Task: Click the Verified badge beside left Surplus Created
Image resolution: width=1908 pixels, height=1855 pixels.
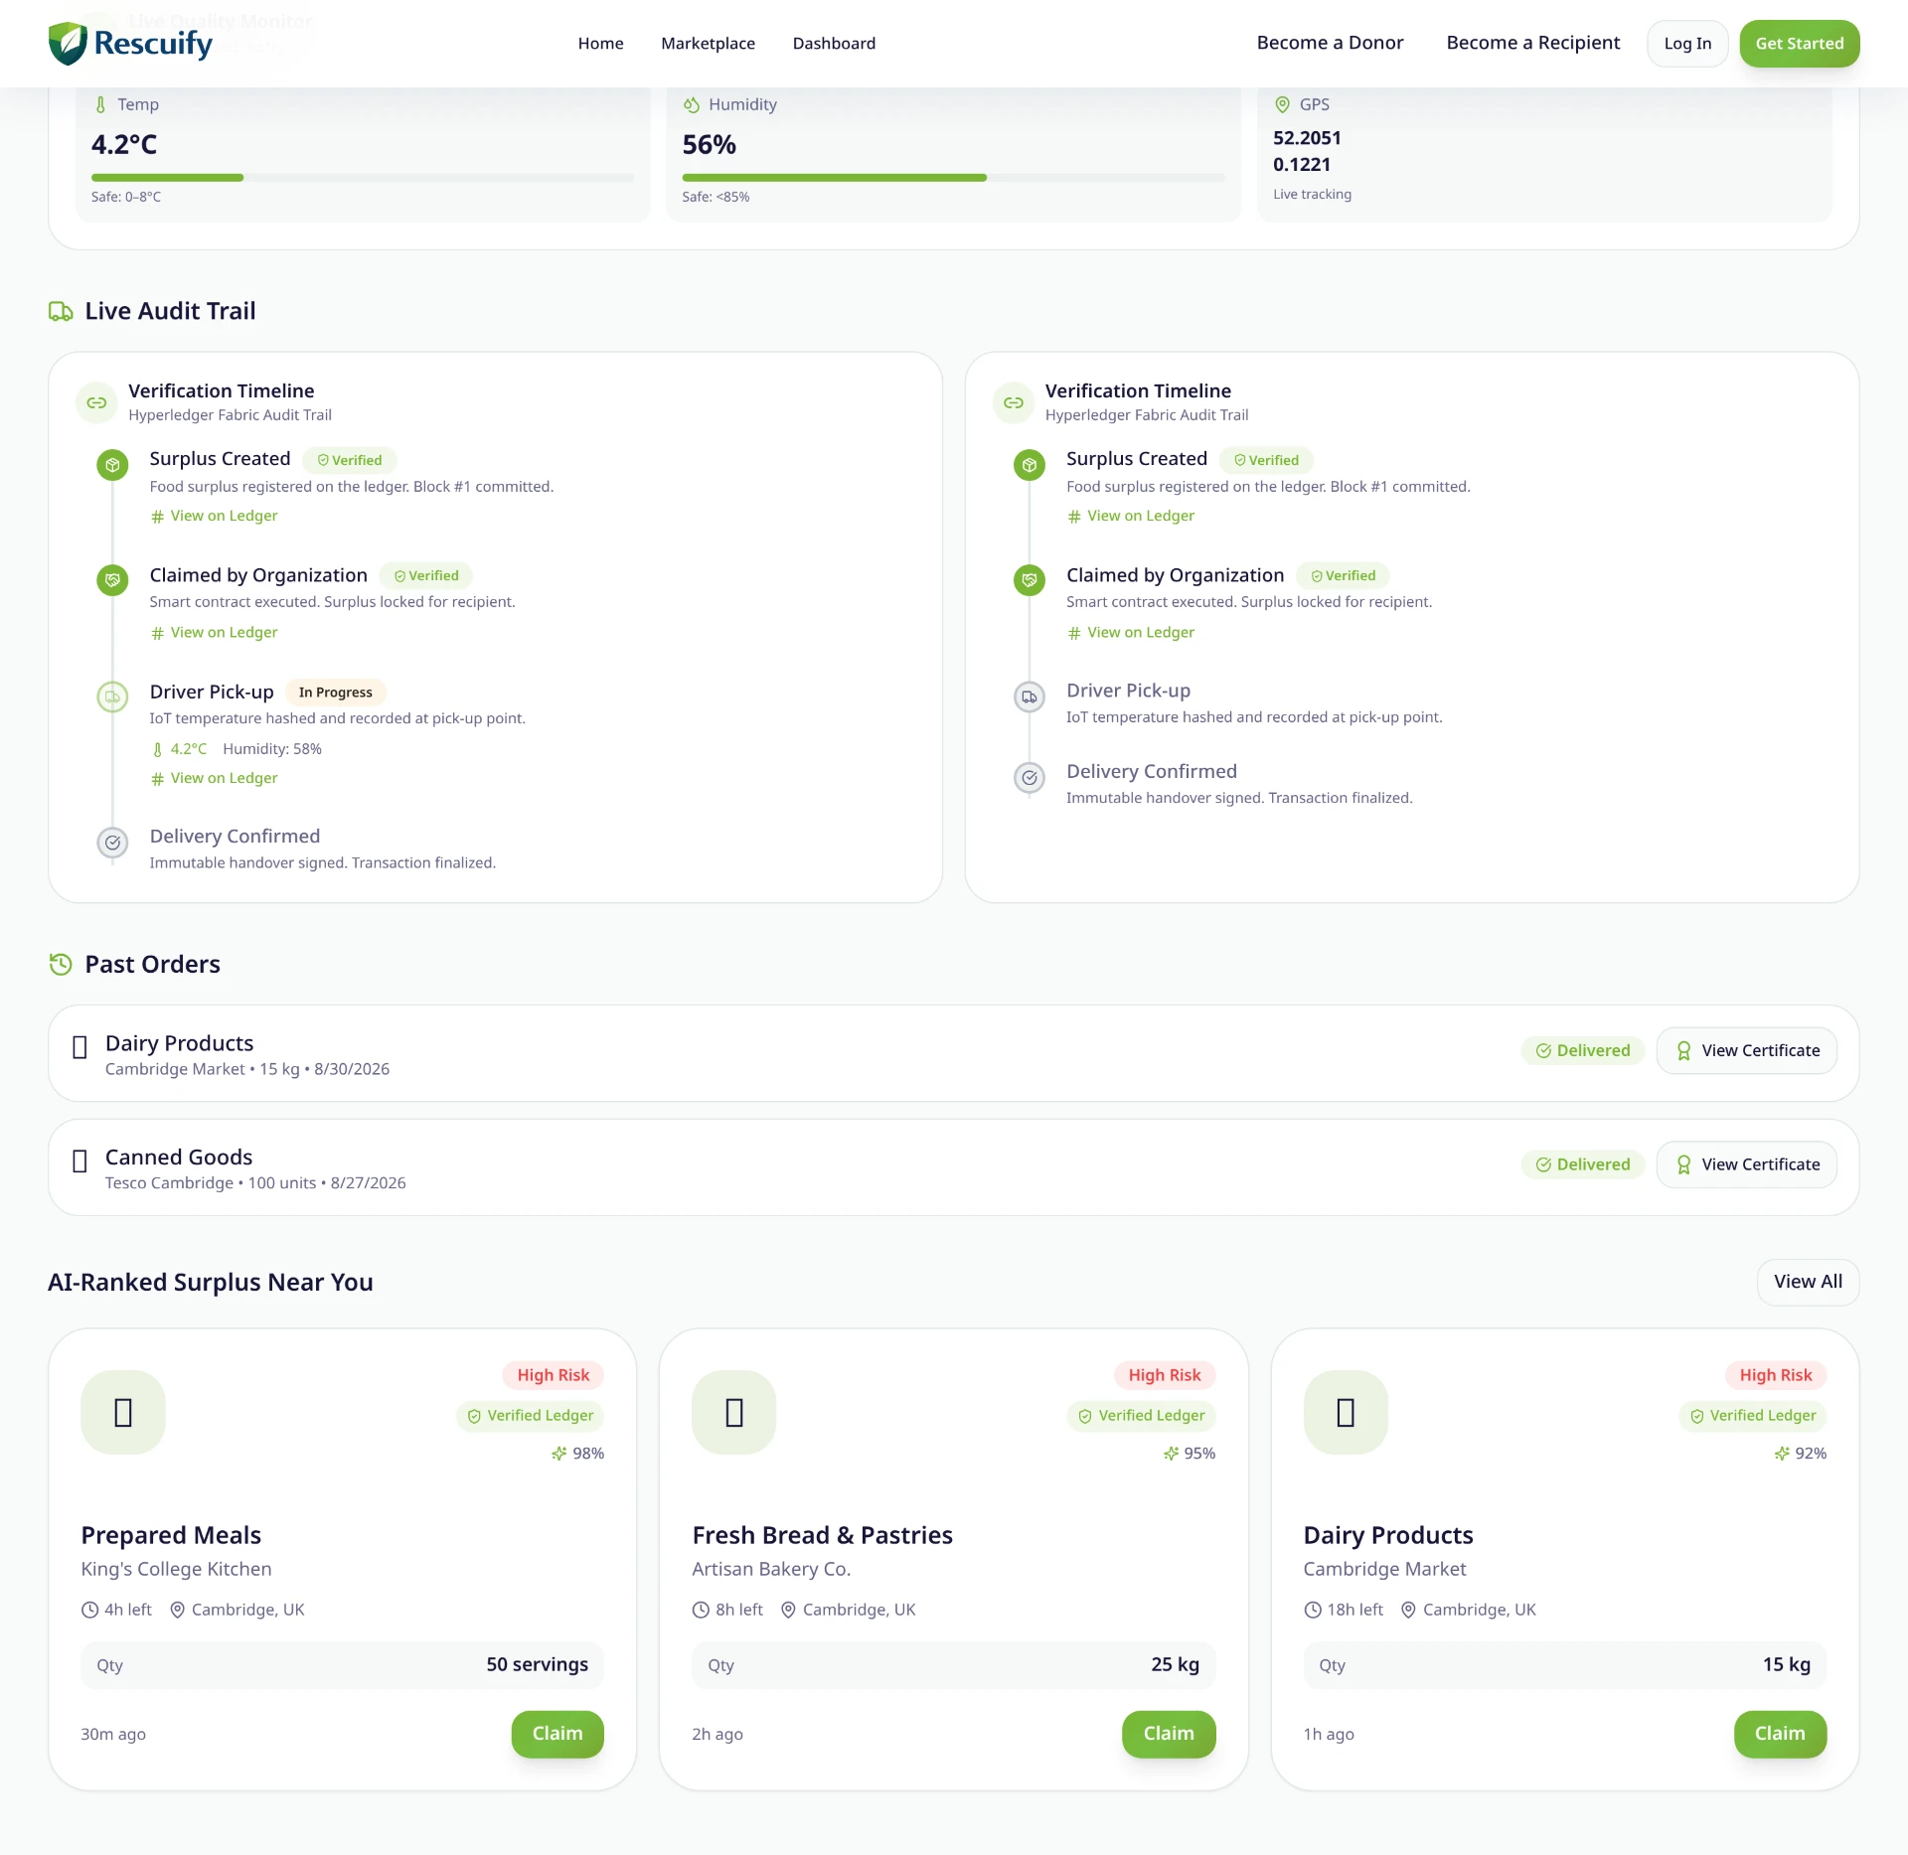Action: pyautogui.click(x=350, y=460)
